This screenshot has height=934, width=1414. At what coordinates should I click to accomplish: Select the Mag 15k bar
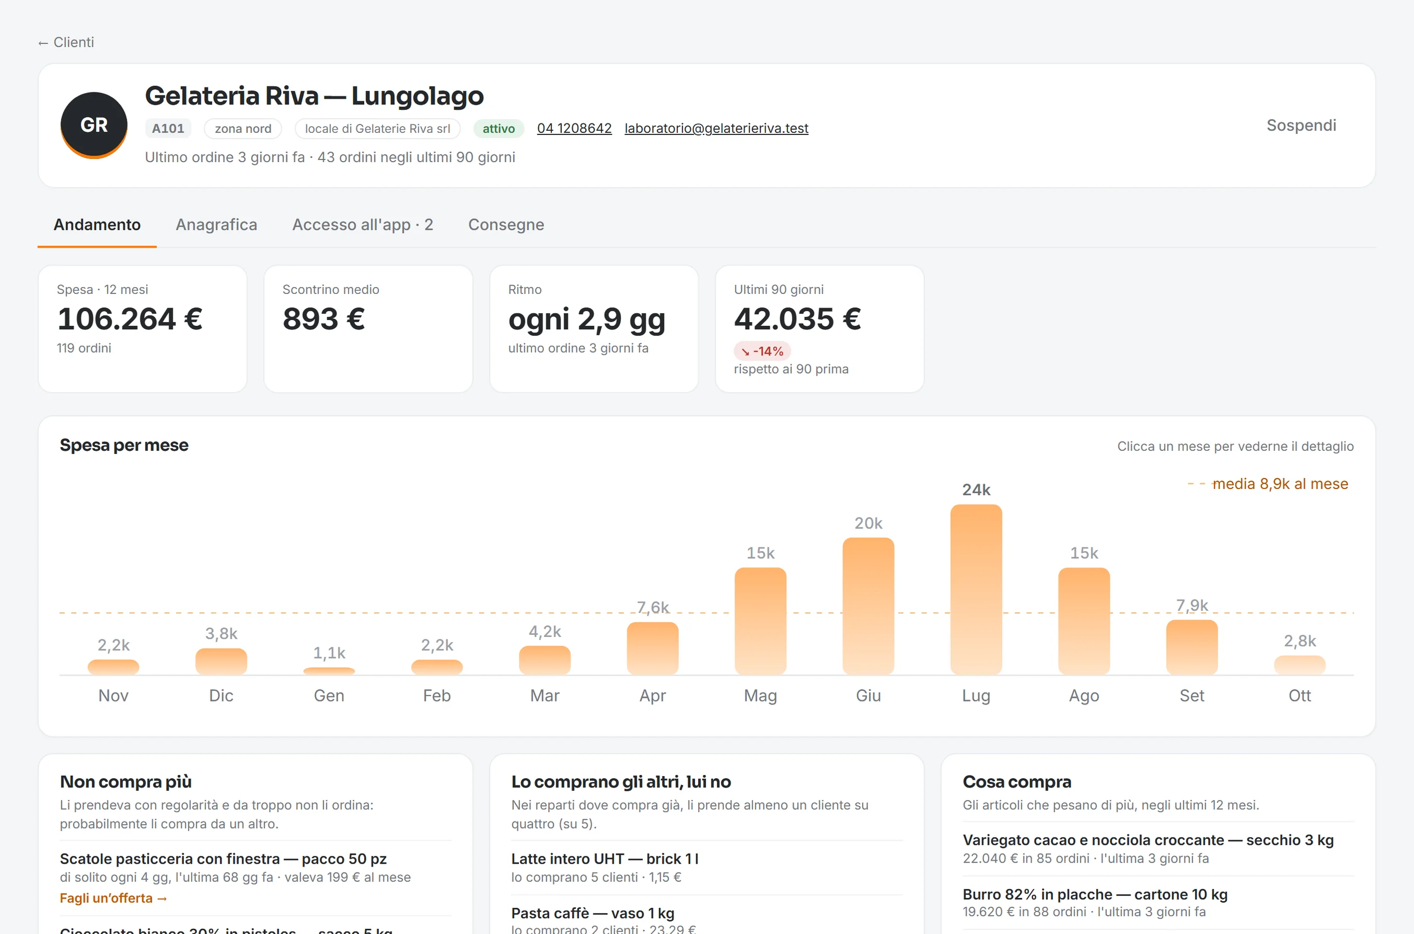click(x=760, y=621)
